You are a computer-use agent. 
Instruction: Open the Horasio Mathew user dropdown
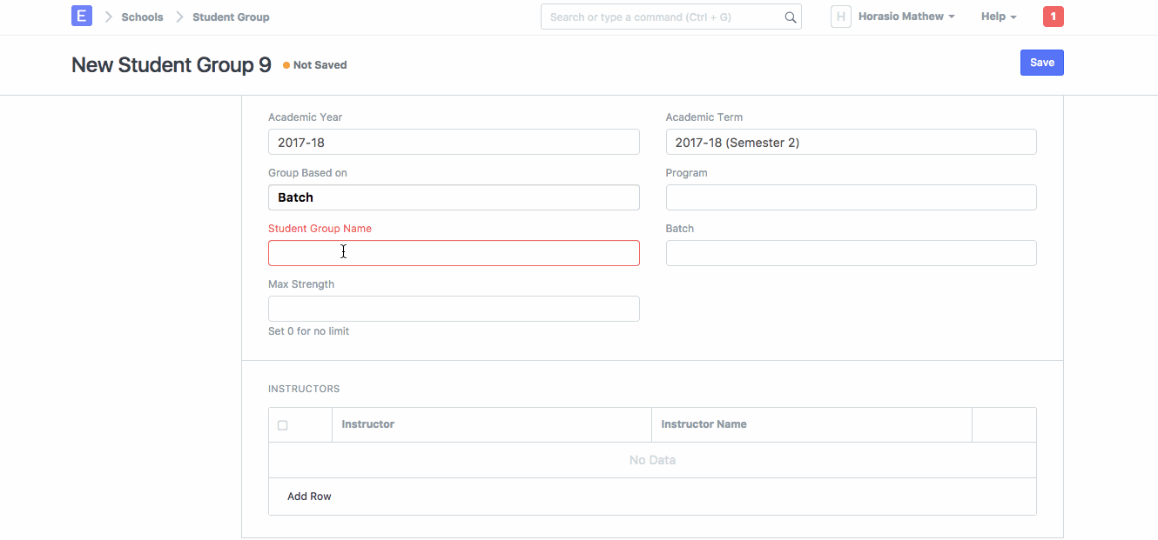906,17
